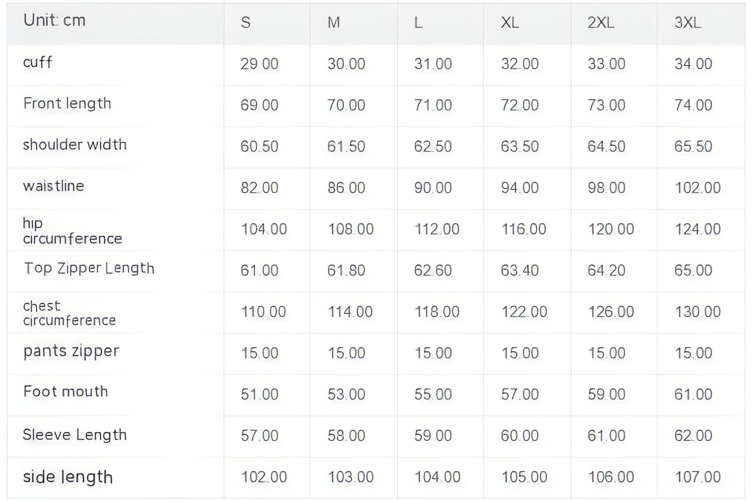Click the "Unit: cm" header cell
This screenshot has height=502, width=753.
(x=54, y=21)
